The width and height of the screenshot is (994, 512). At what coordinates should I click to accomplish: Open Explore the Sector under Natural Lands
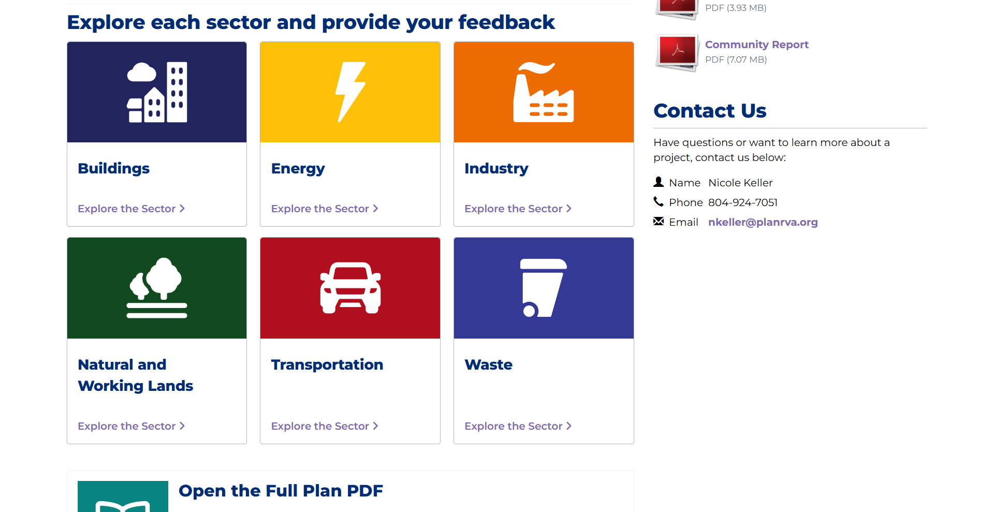click(x=131, y=426)
